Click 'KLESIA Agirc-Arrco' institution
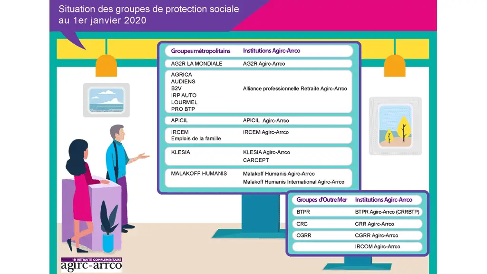487x274 pixels. click(266, 152)
